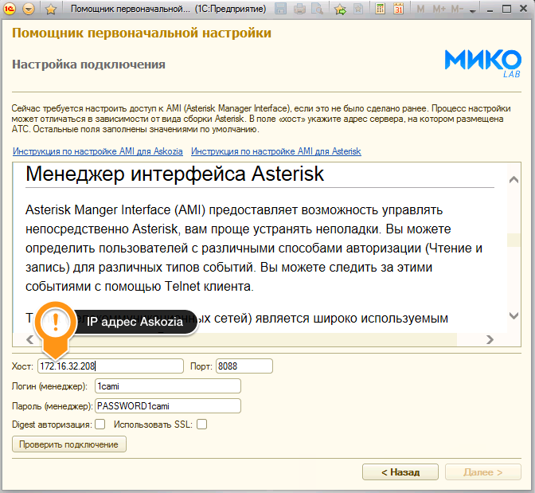Screen dimensions: 535x493
Task: Open the main menu round dropdown button
Action: click(29, 9)
